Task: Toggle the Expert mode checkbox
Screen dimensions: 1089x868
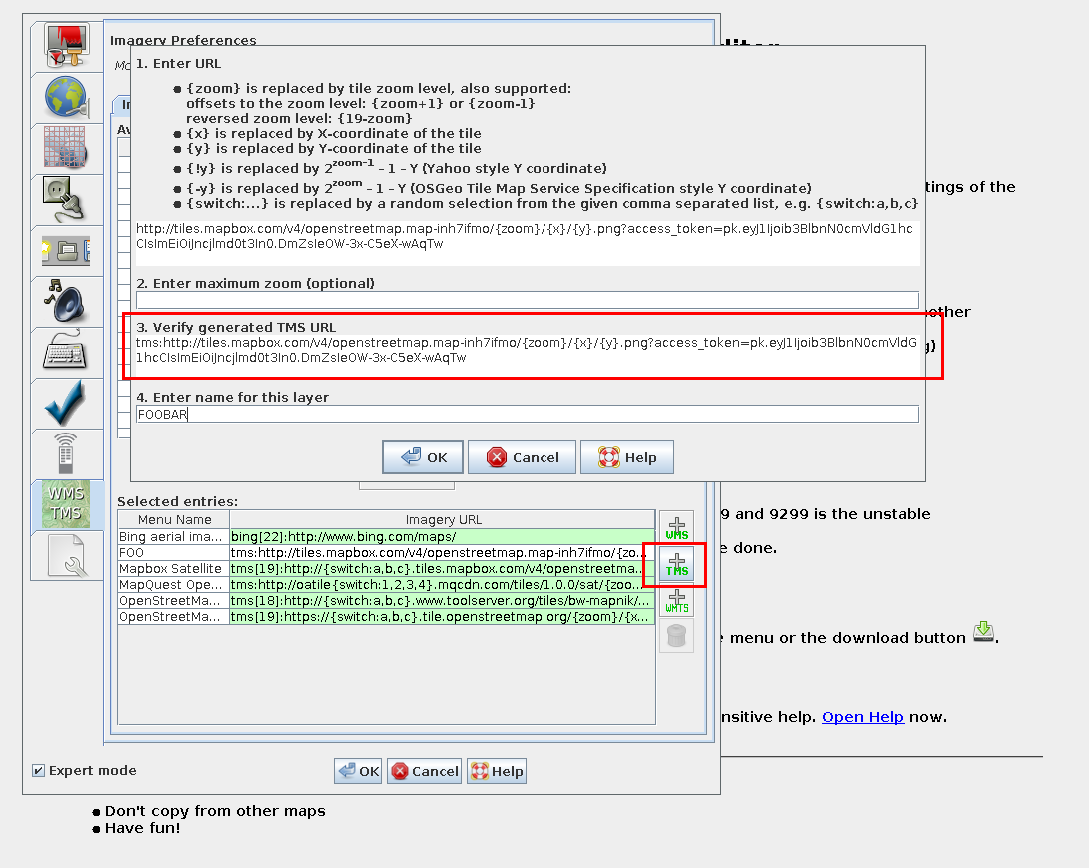Action: coord(38,771)
